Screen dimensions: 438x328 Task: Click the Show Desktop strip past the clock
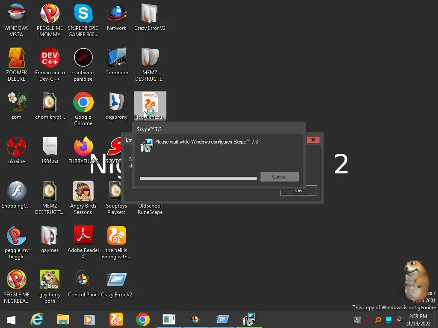pyautogui.click(x=436, y=319)
